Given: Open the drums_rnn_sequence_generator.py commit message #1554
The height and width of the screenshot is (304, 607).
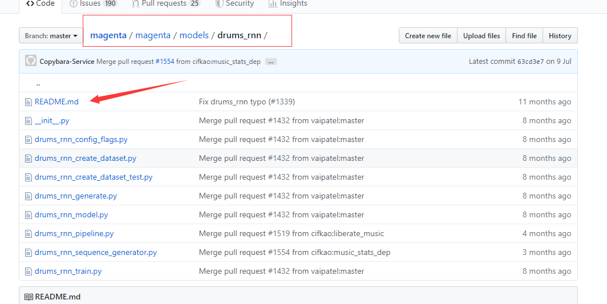Looking at the screenshot, I should point(294,253).
